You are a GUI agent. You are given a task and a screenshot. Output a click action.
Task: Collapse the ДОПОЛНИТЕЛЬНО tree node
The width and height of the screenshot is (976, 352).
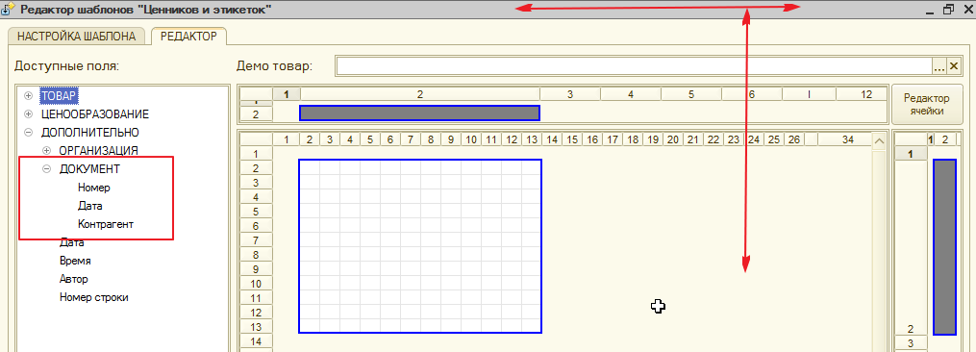tap(28, 132)
